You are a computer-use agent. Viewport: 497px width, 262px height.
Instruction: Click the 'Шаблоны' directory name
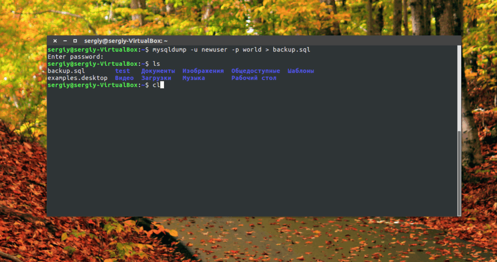tap(301, 71)
